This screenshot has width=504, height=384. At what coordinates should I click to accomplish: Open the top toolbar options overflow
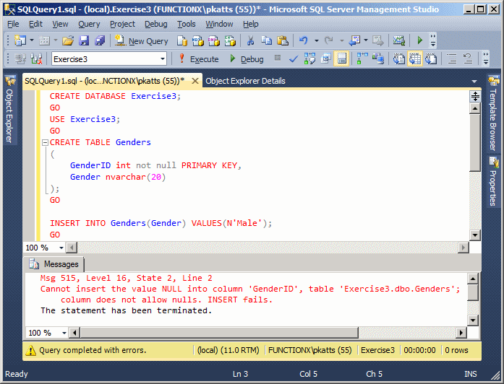pos(433,40)
